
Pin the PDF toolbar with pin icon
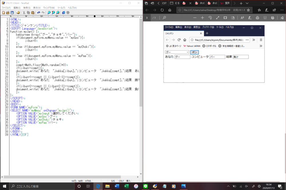282,18
